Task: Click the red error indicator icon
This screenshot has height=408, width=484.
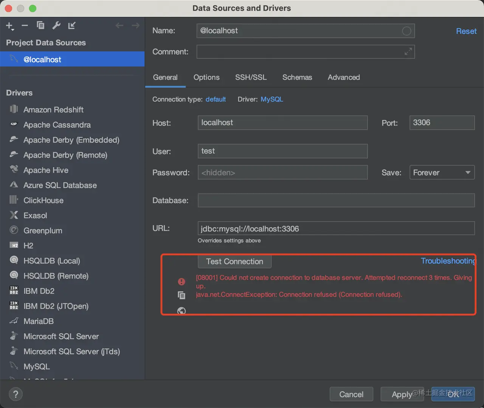Action: click(181, 282)
